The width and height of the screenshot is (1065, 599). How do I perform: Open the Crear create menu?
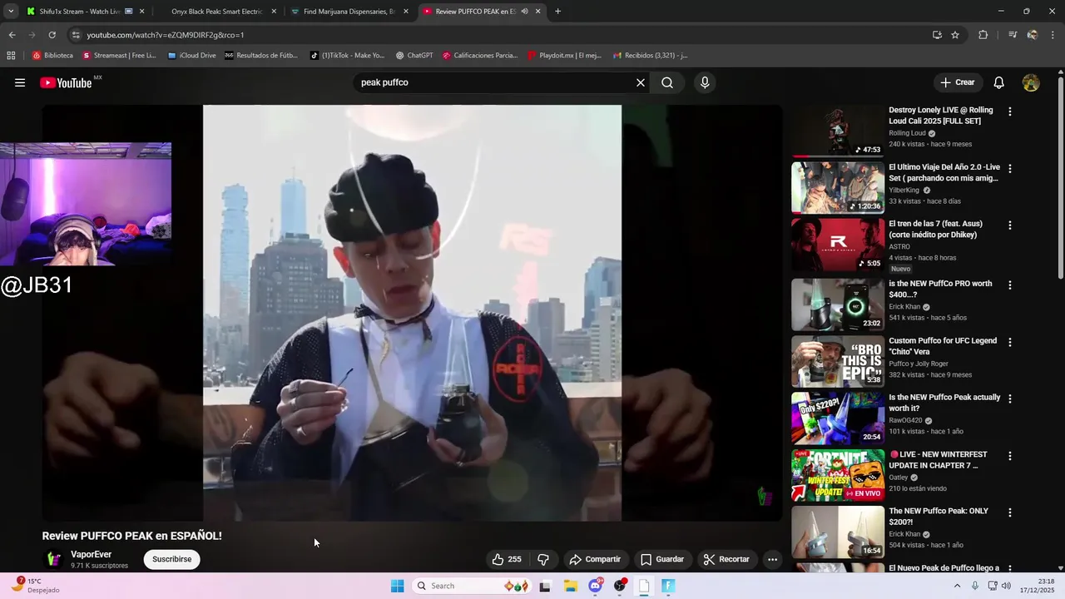[x=958, y=82]
